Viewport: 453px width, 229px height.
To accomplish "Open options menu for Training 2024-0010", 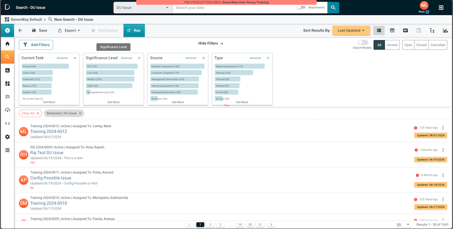I will (x=443, y=199).
